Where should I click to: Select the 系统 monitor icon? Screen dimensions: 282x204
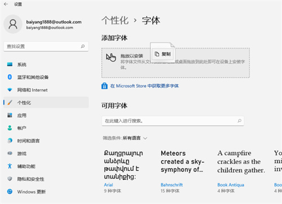(x=10, y=64)
